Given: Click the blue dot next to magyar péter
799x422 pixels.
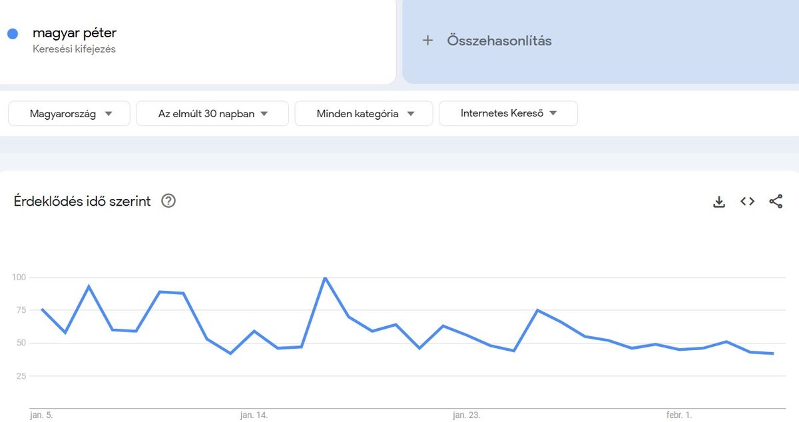Looking at the screenshot, I should pos(13,34).
